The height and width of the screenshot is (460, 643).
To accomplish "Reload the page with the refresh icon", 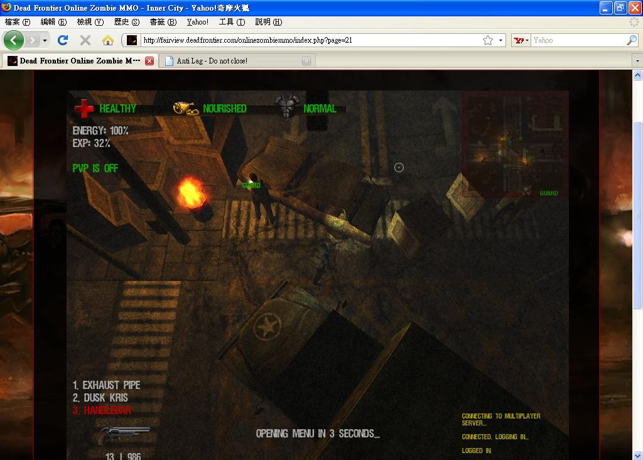I will [63, 40].
